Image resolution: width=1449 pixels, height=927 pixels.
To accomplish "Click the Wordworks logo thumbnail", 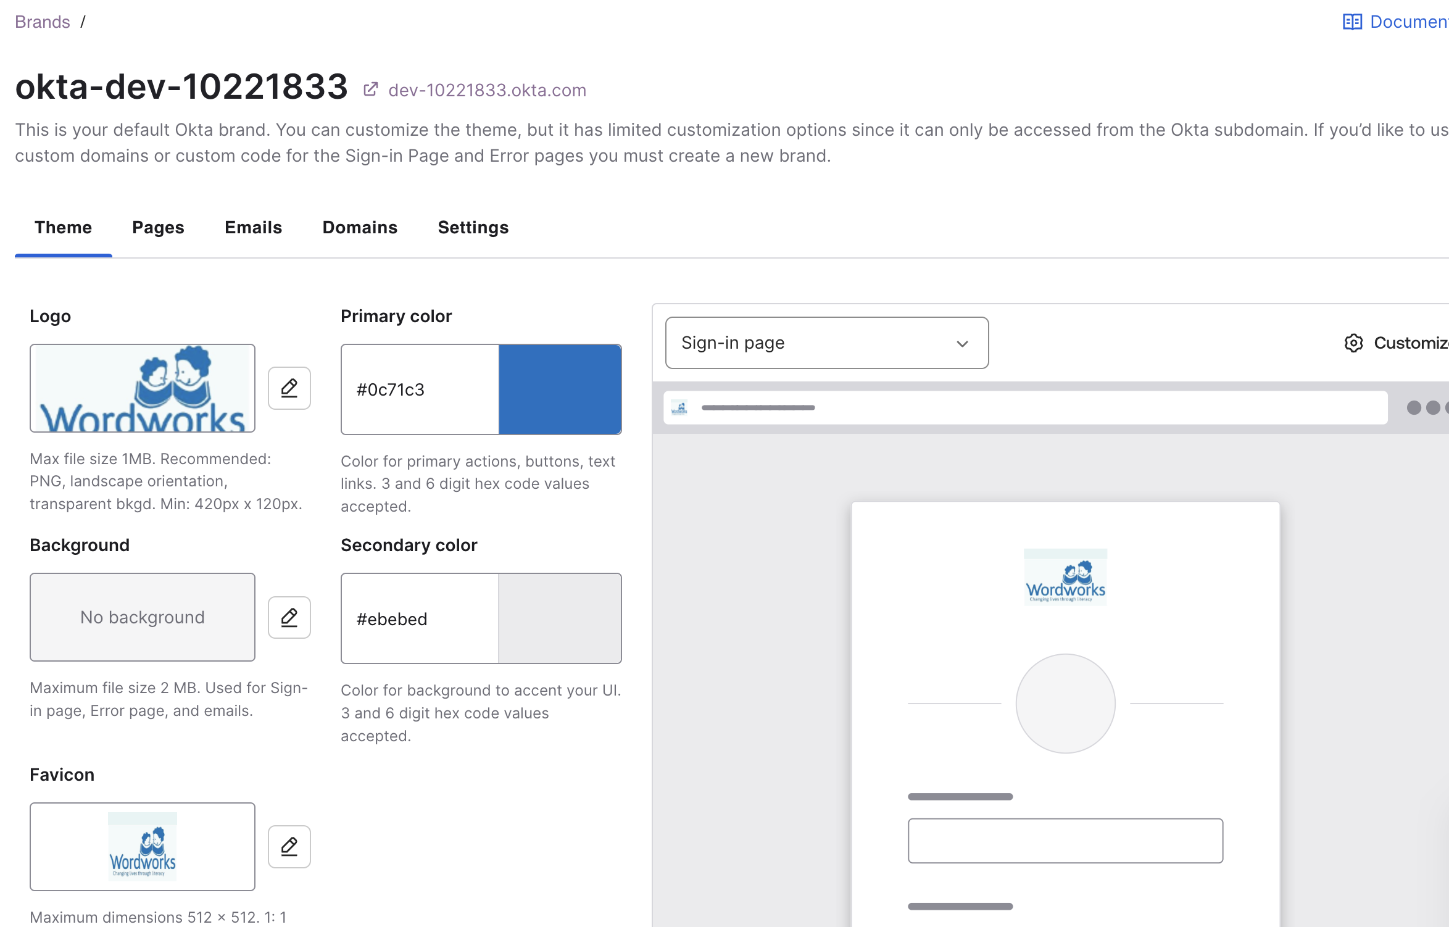I will [x=143, y=388].
